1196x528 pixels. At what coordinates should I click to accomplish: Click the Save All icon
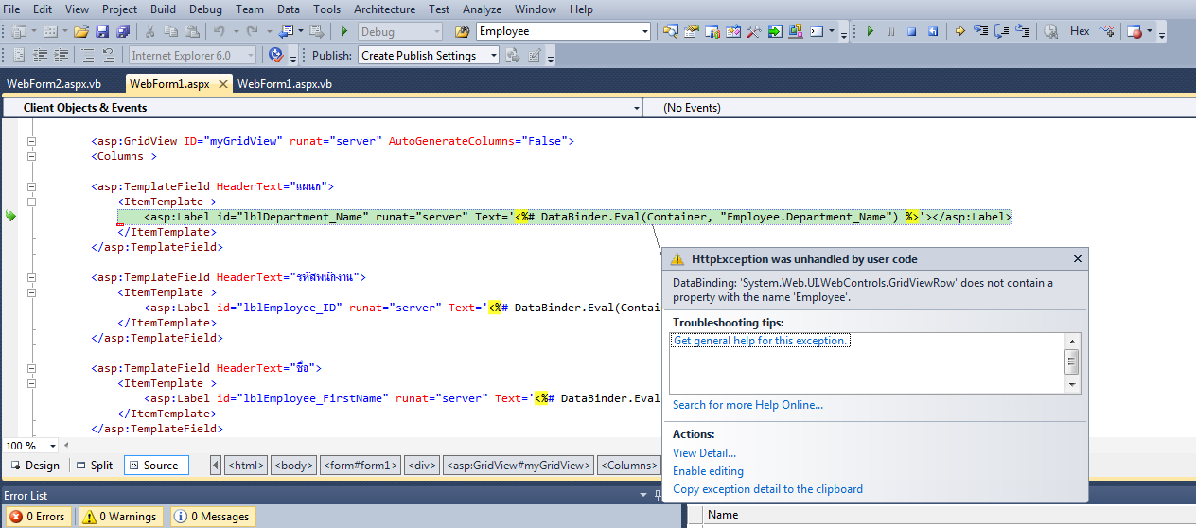coord(123,31)
